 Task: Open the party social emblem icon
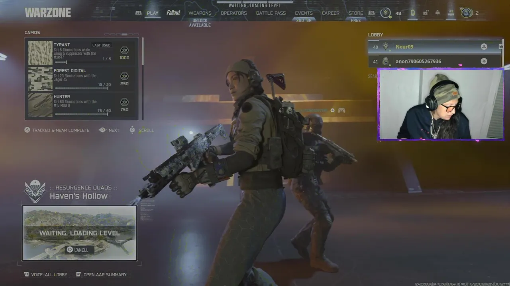click(467, 12)
